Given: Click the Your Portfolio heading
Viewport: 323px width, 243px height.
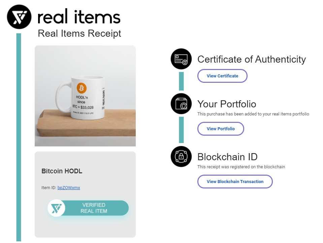Looking at the screenshot, I should tap(227, 104).
